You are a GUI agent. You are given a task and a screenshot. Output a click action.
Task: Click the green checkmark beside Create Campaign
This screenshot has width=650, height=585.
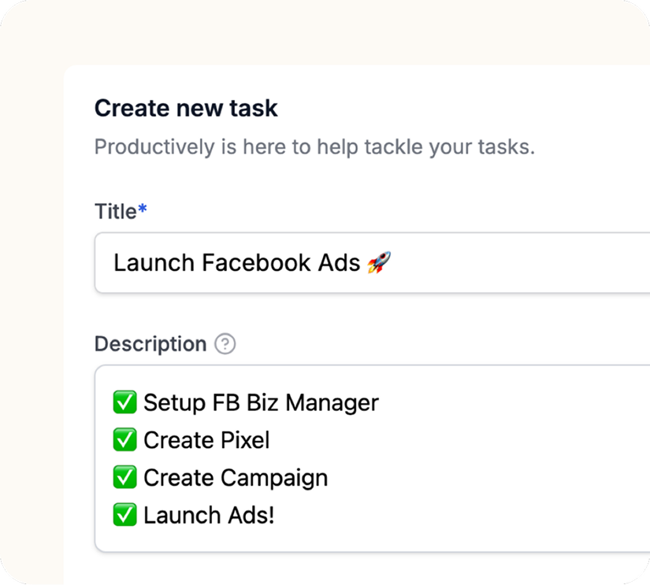125,477
